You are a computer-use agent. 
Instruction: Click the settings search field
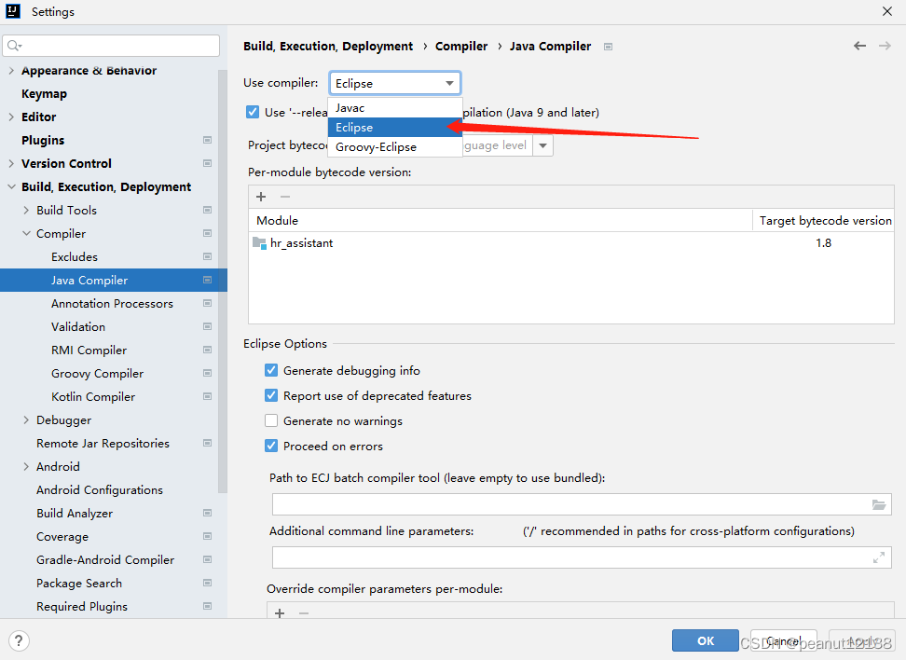(110, 45)
